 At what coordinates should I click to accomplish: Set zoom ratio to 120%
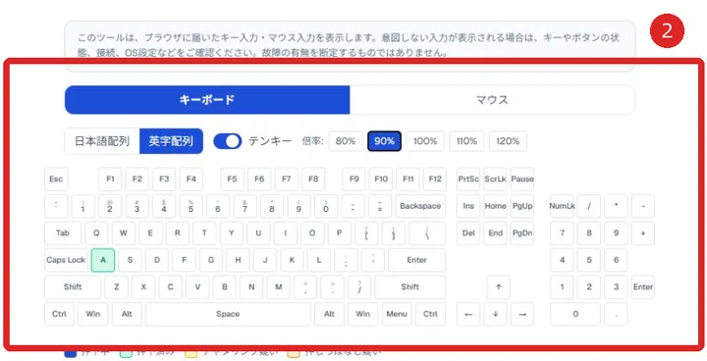(508, 141)
